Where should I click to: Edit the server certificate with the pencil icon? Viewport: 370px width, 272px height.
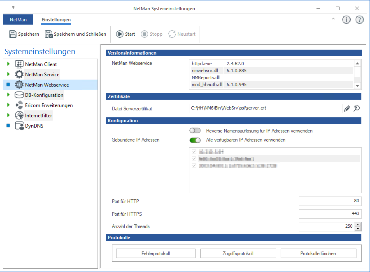click(347, 108)
